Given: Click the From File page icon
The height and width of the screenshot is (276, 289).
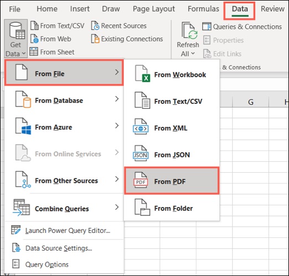Looking at the screenshot, I should pyautogui.click(x=22, y=72).
